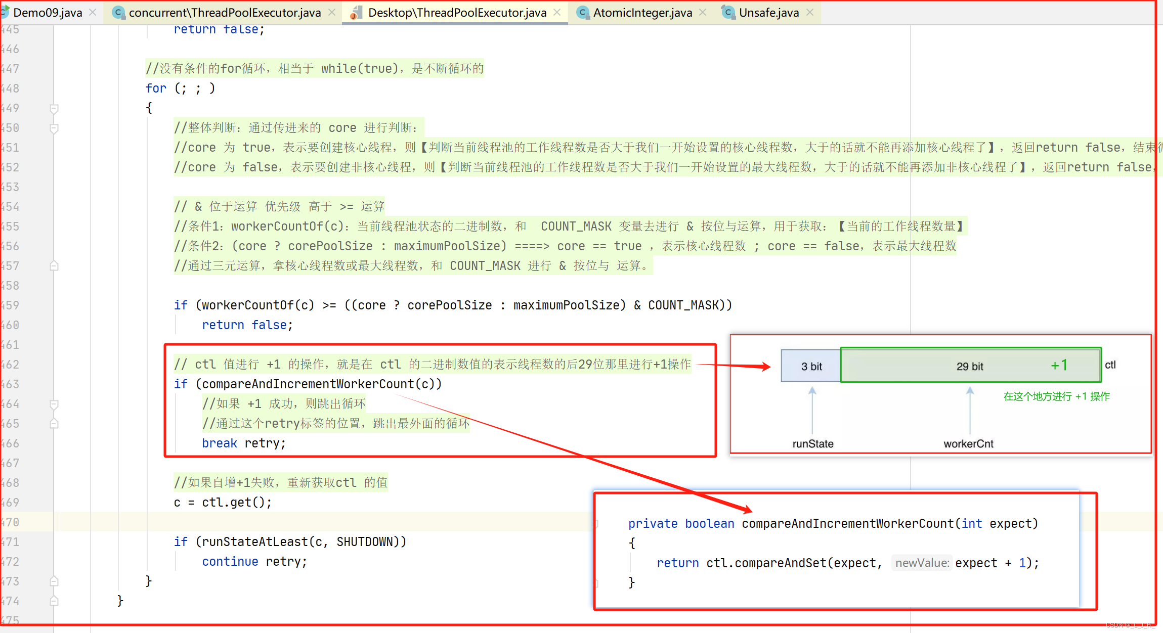Toggle the fold marker at line 465

pos(54,424)
